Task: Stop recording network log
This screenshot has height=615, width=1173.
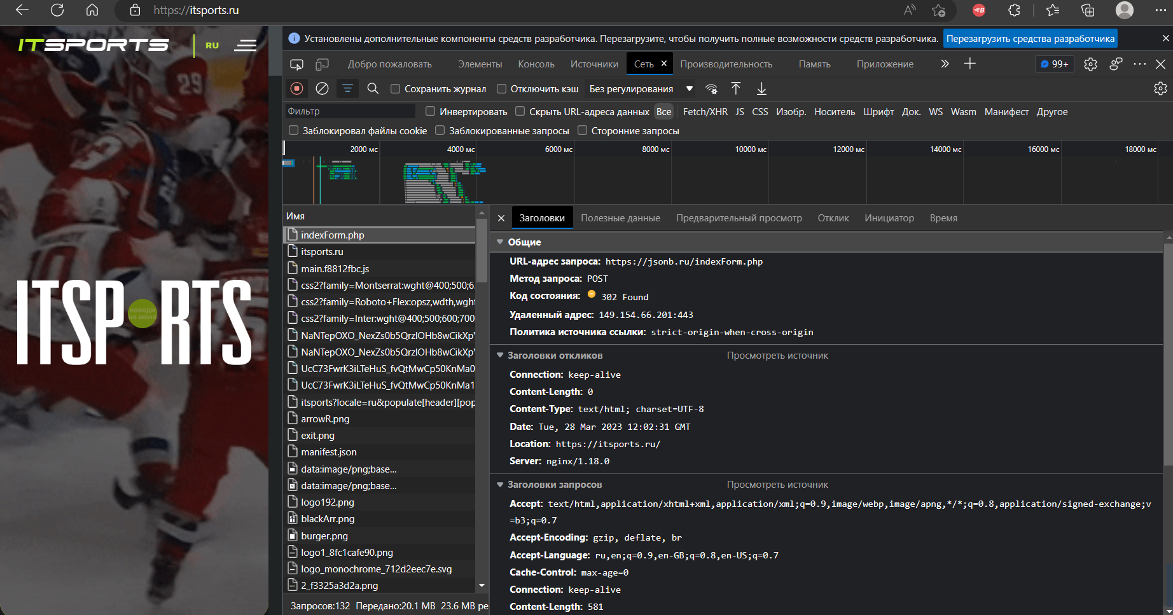Action: point(296,88)
